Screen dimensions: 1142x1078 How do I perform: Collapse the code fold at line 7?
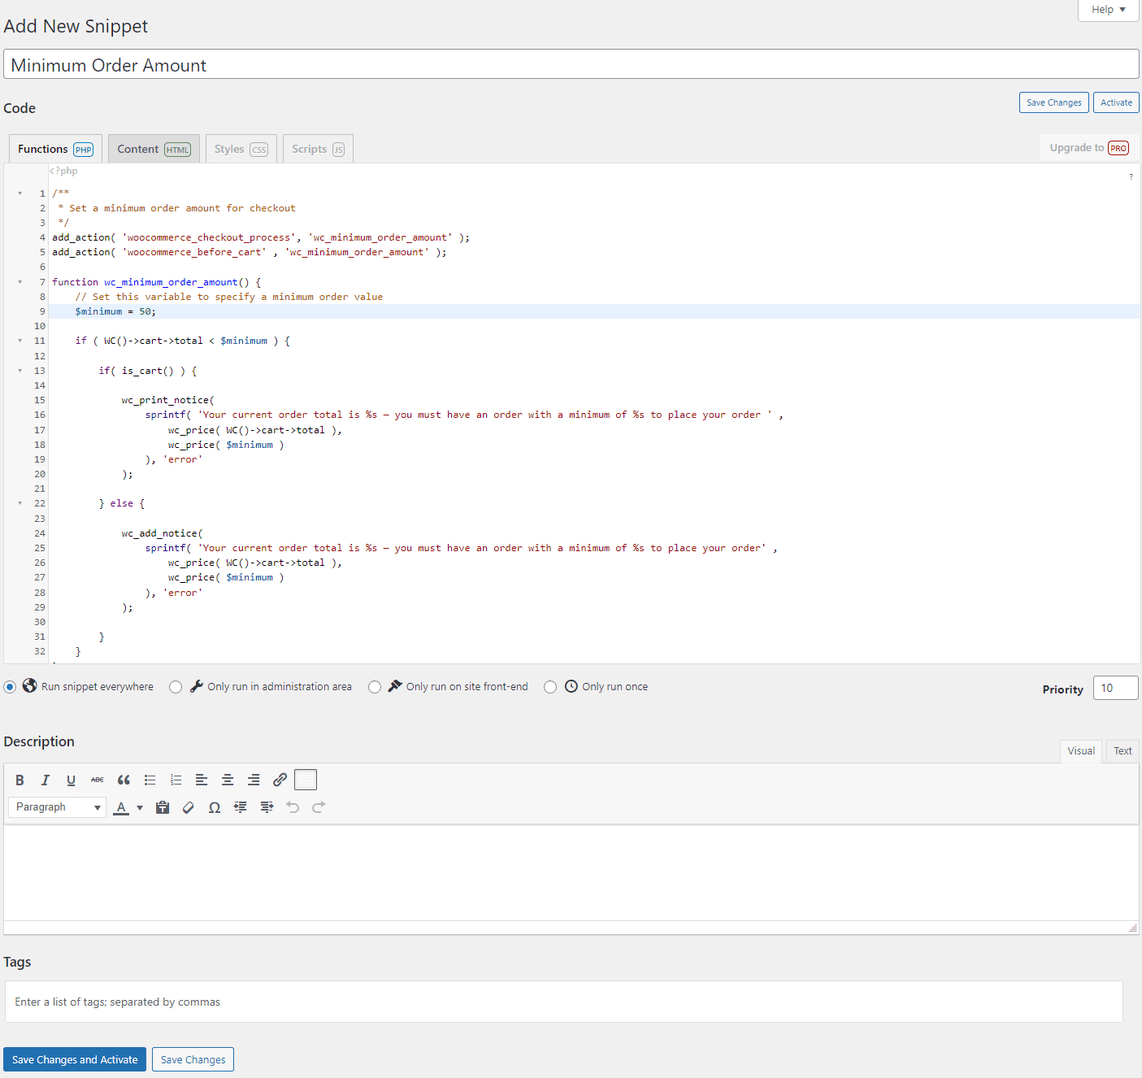point(20,282)
